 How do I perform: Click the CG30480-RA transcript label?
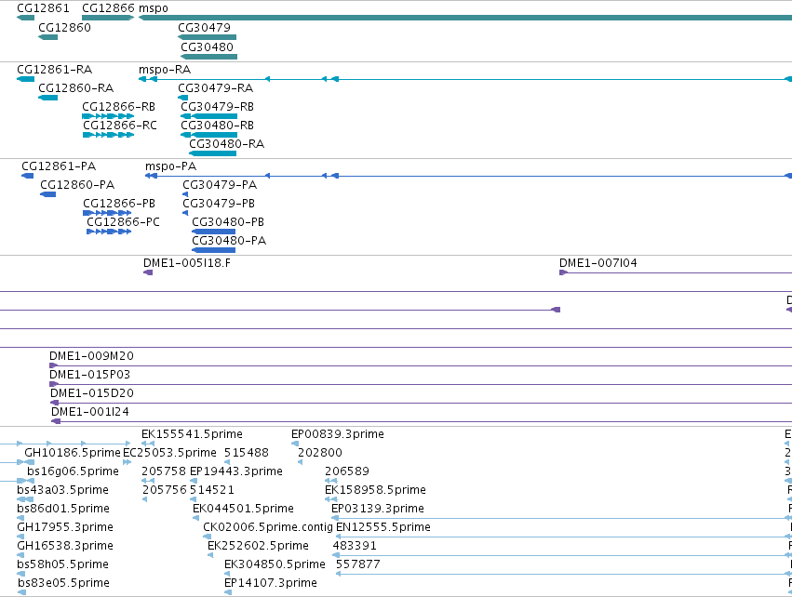(227, 144)
